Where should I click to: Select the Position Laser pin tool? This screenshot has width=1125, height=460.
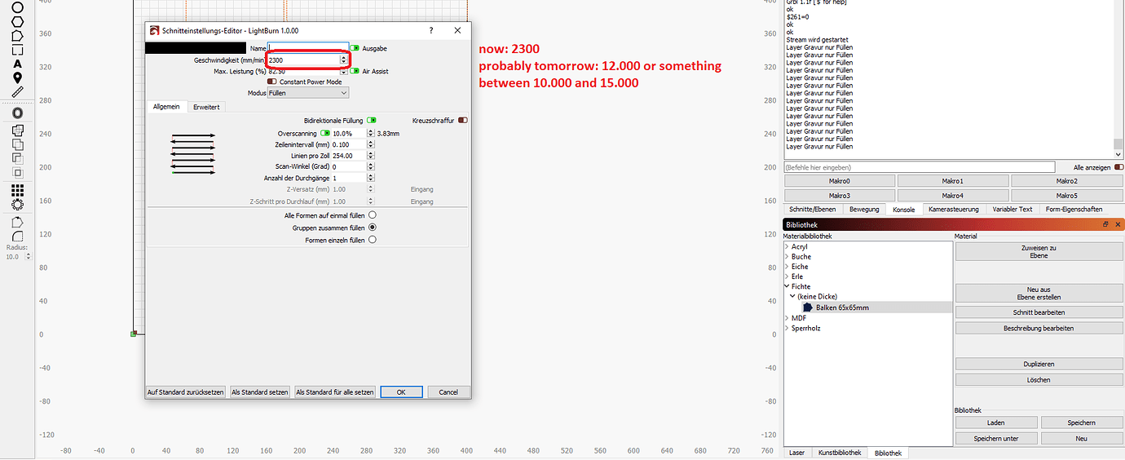tap(17, 77)
